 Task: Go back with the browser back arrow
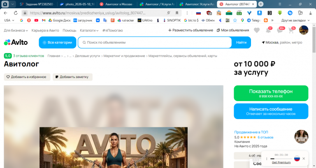point(5,13)
